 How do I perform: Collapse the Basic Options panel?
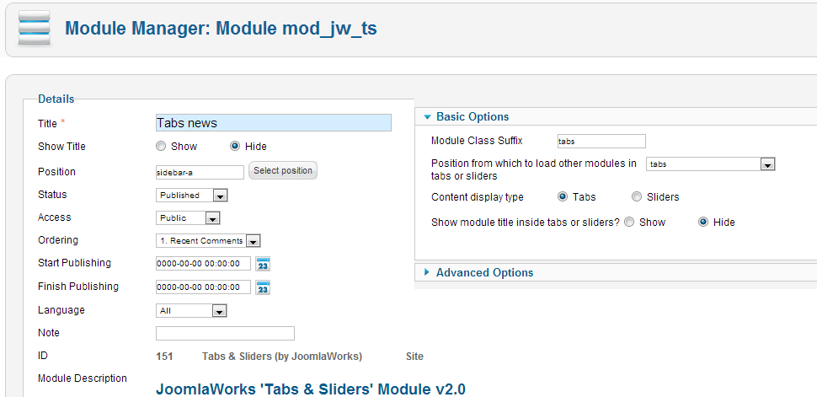[472, 117]
